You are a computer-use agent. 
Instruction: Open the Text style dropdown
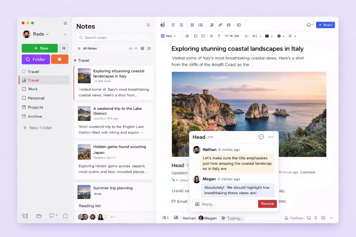(x=168, y=36)
